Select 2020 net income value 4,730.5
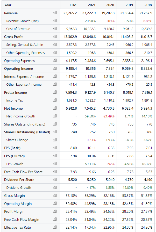156x232 pixels. (109, 108)
